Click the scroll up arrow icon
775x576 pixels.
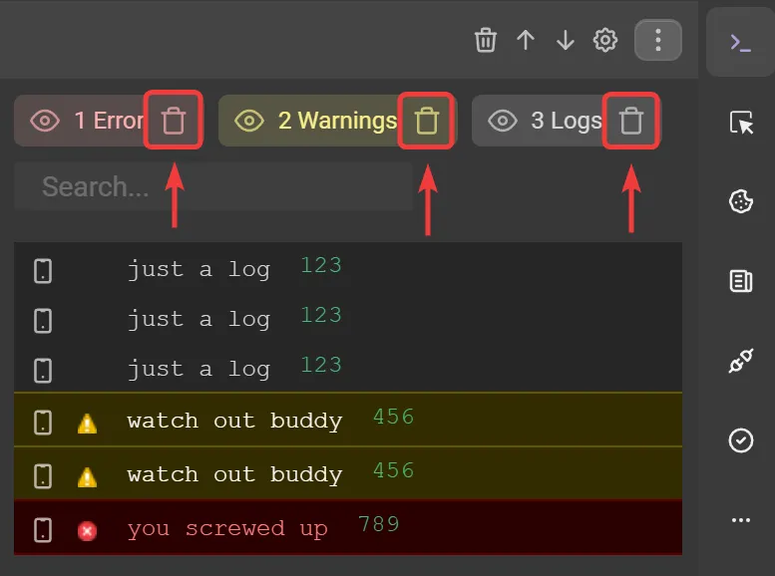[526, 40]
